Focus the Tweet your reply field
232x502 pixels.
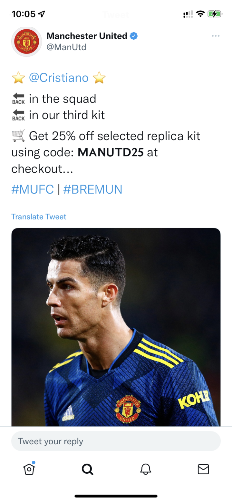116,441
